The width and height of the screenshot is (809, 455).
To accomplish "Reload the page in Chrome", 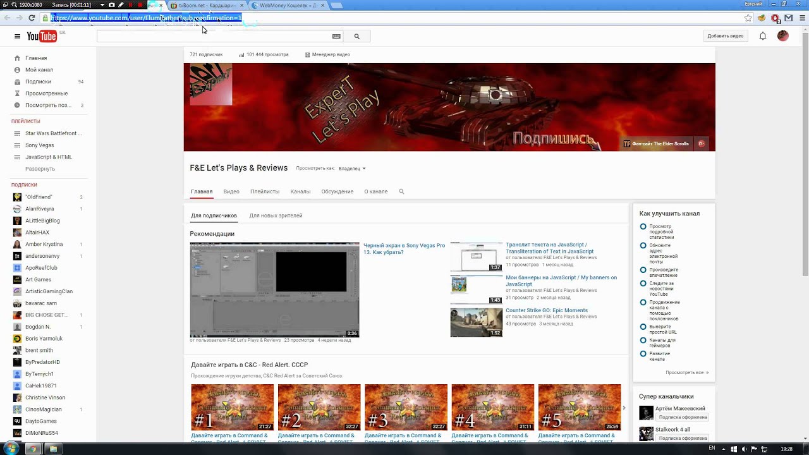I will [32, 18].
